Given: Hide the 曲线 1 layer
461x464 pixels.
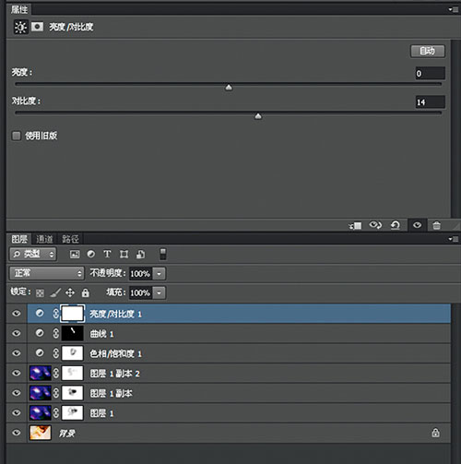Looking at the screenshot, I should 17,333.
